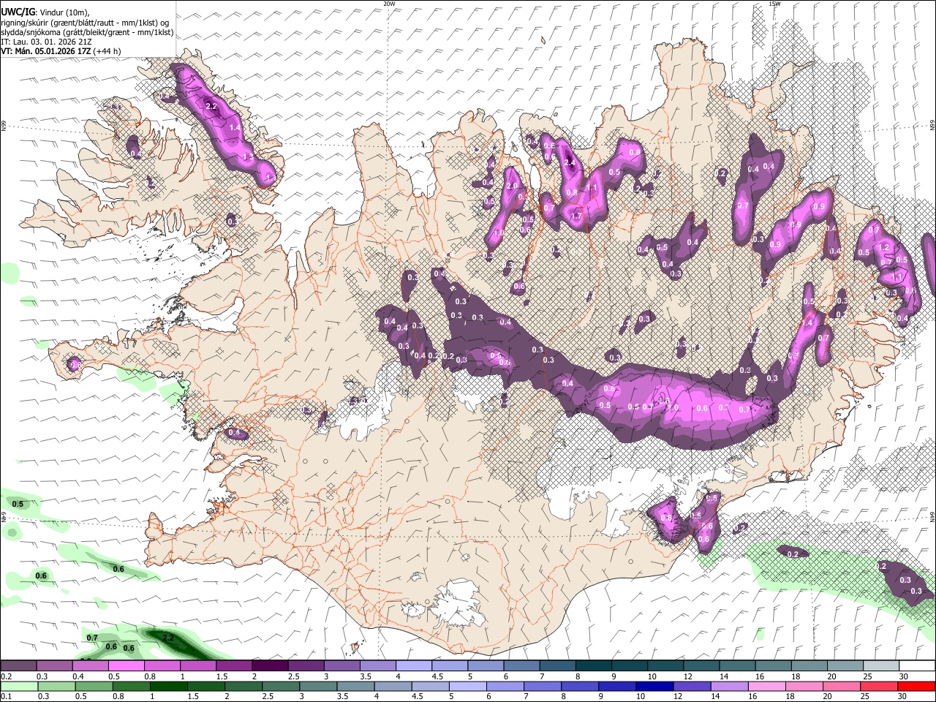Click the bright red 30 swatch, lower legend row
The image size is (936, 702).
coord(917,687)
